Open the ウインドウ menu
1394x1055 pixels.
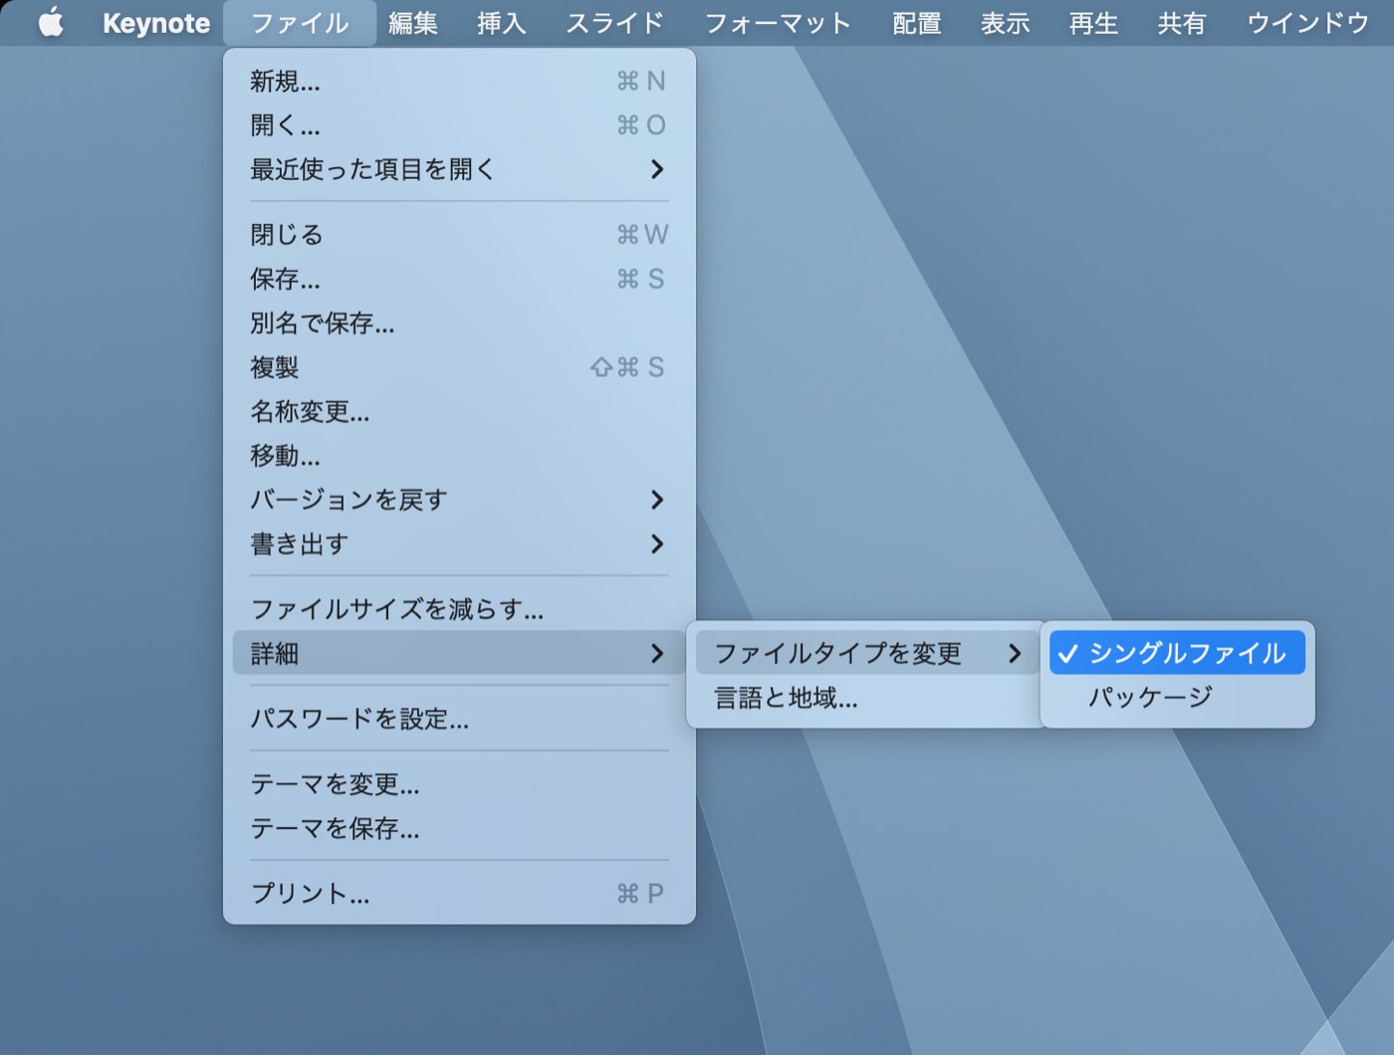(x=1308, y=23)
